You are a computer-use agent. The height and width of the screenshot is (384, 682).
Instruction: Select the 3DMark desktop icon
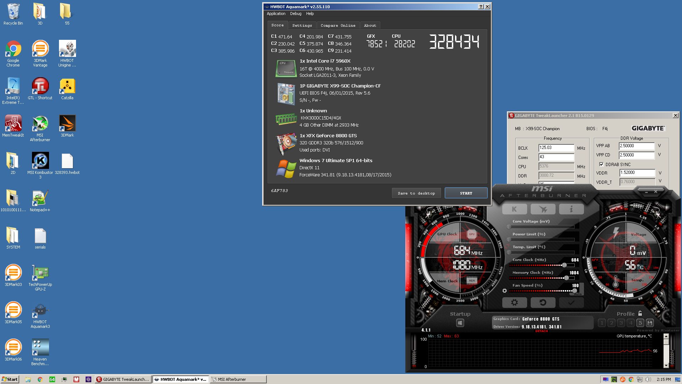pyautogui.click(x=67, y=126)
